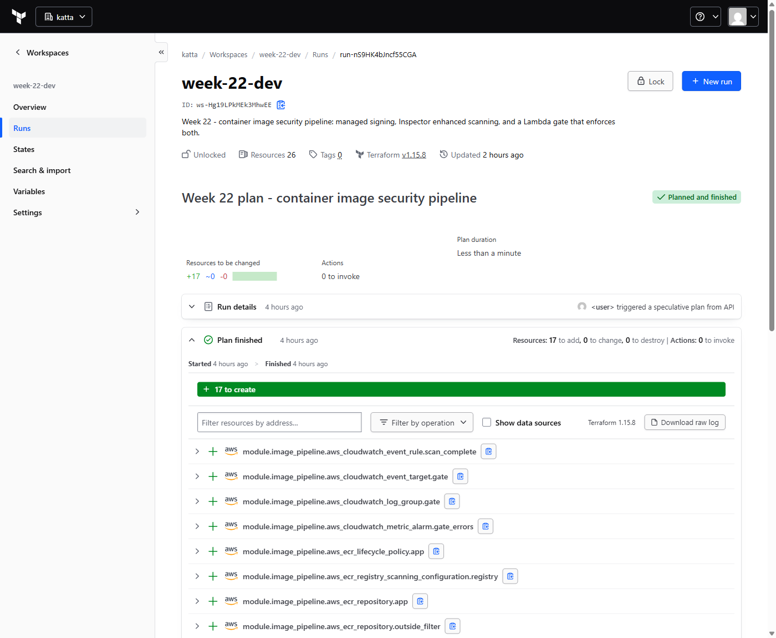Click Download raw log button
This screenshot has height=638, width=776.
[685, 422]
